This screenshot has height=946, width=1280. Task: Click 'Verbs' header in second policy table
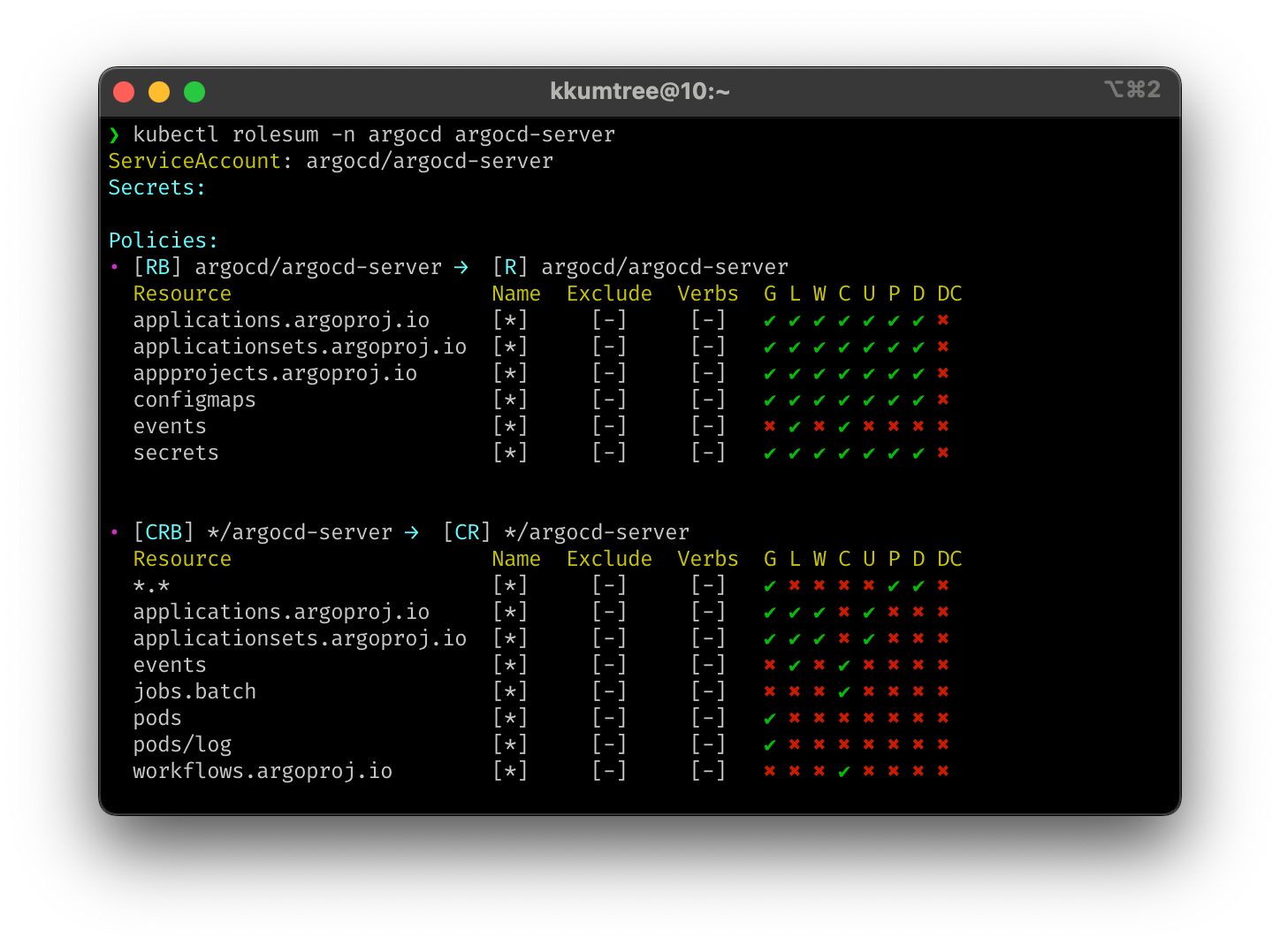708,559
